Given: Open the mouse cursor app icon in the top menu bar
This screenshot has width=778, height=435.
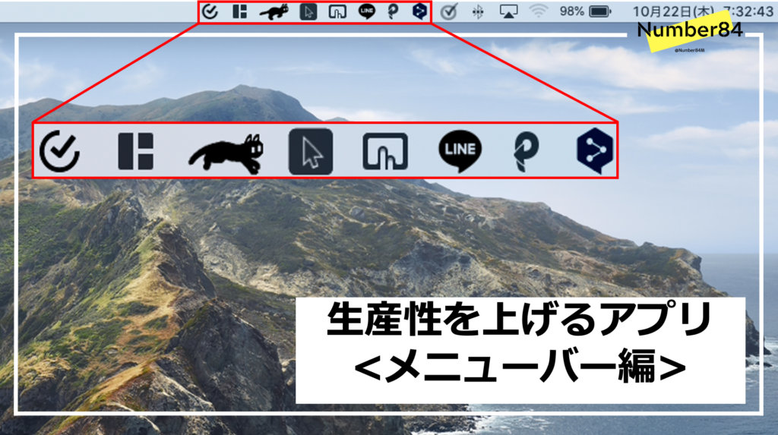Looking at the screenshot, I should click(308, 11).
